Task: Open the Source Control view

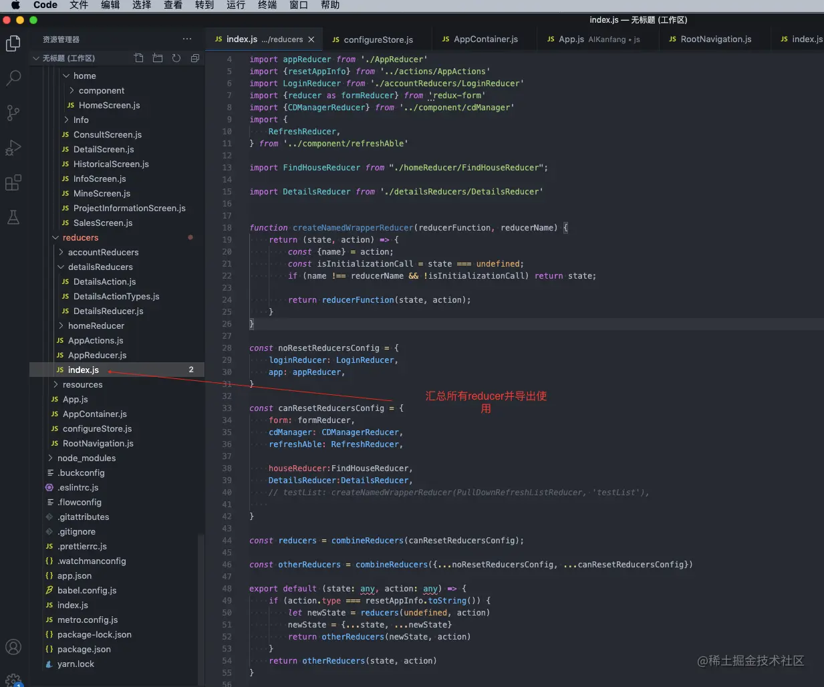Action: click(13, 112)
